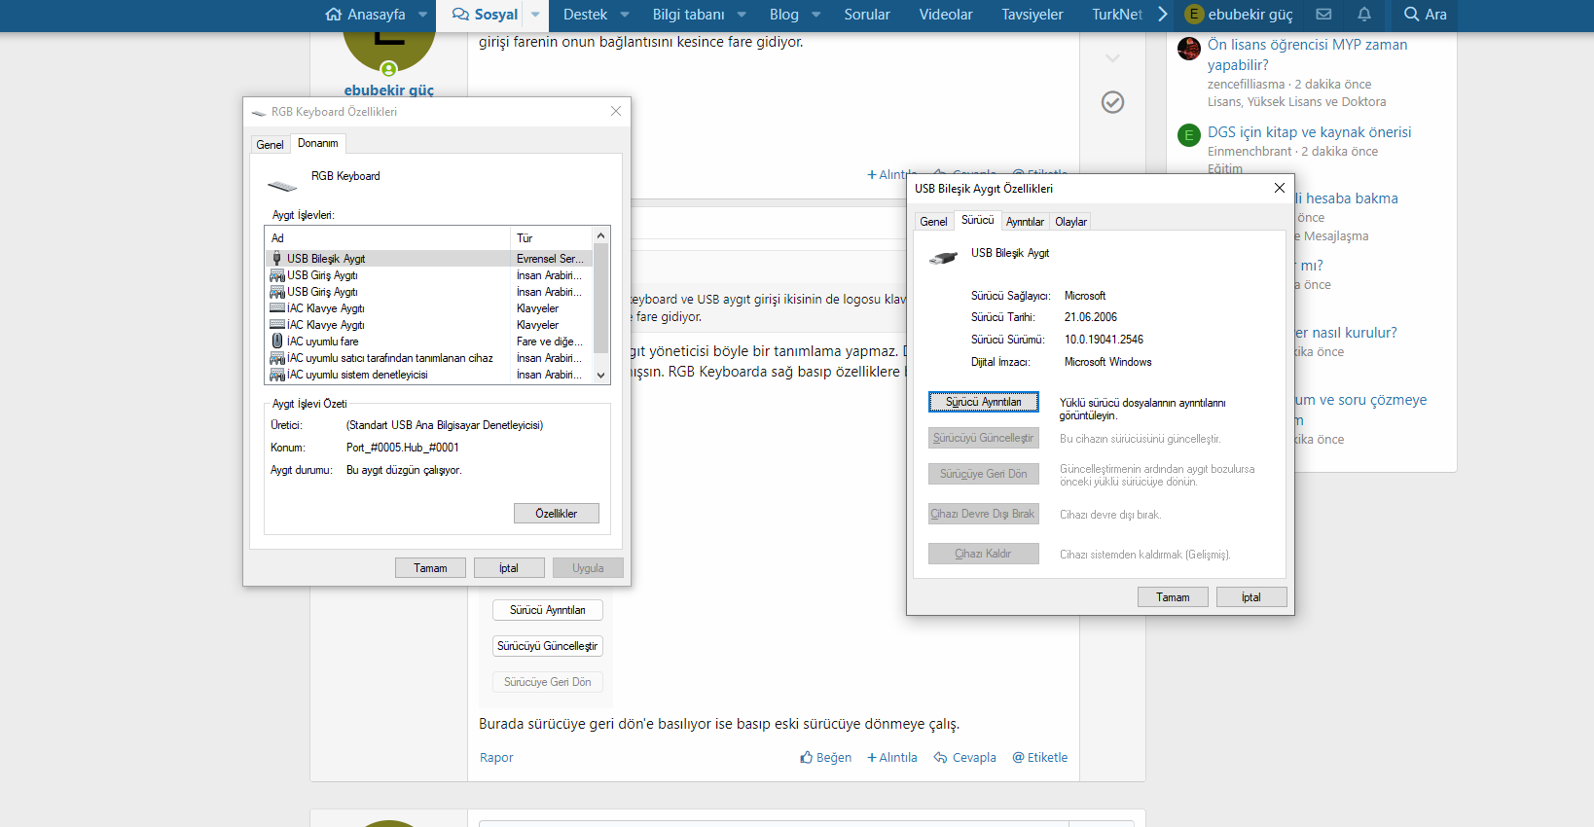Click Tamam in the USB Bileşik Aygıt dialog
The height and width of the screenshot is (827, 1594).
click(1173, 597)
